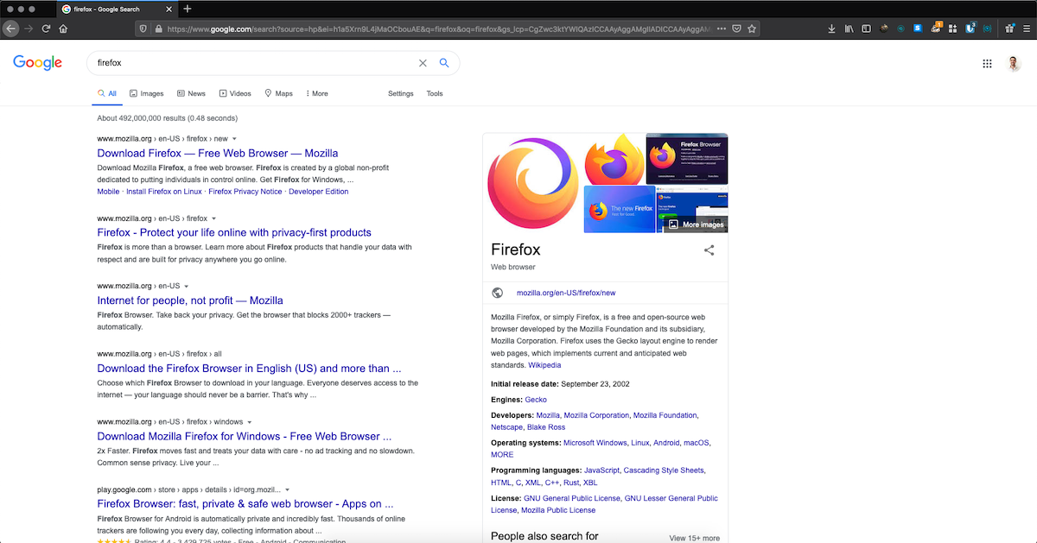This screenshot has width=1037, height=543.
Task: Click the Google logo
Action: [37, 63]
